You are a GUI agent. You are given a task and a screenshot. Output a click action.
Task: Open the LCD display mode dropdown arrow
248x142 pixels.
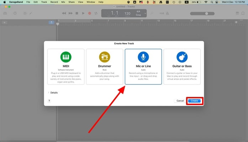pos(145,13)
